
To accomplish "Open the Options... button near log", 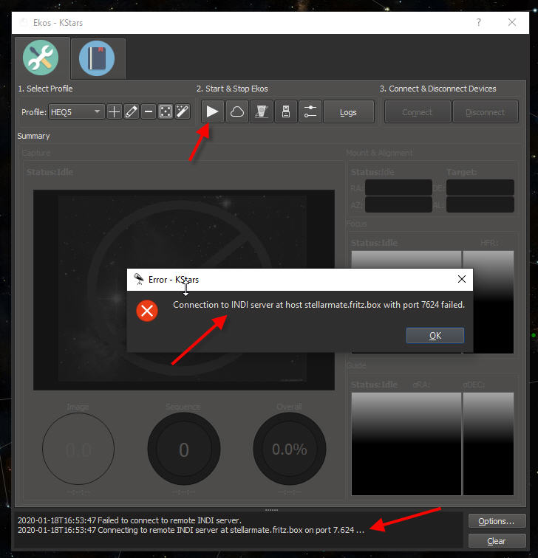I will point(497,521).
